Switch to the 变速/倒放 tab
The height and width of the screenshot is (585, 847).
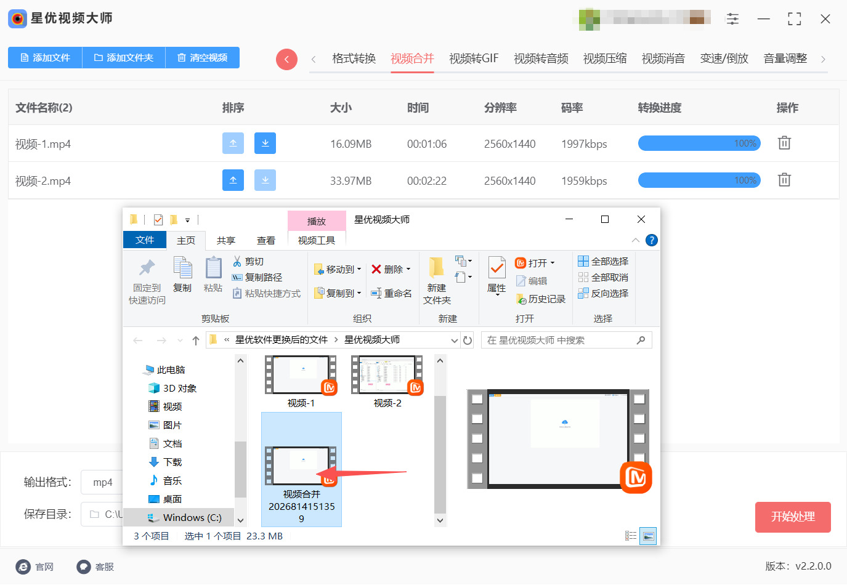pos(724,59)
